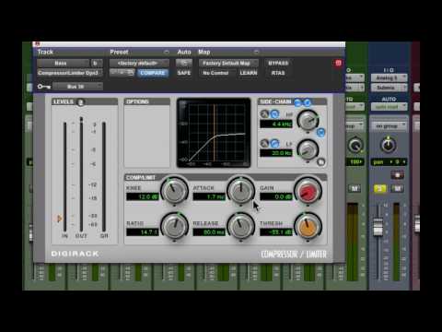Toggle the COMPARE button
The image size is (442, 332).
coord(153,73)
